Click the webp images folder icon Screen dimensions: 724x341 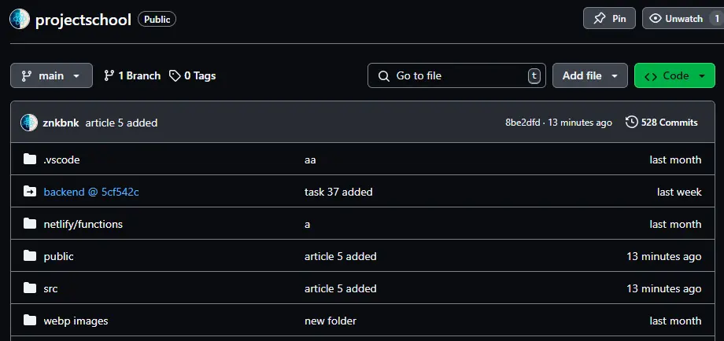tap(30, 321)
